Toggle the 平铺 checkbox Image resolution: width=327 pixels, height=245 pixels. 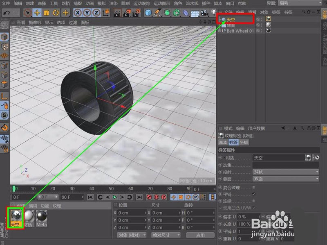point(254,194)
